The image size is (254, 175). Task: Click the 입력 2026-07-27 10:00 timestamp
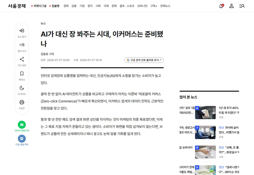55,60
